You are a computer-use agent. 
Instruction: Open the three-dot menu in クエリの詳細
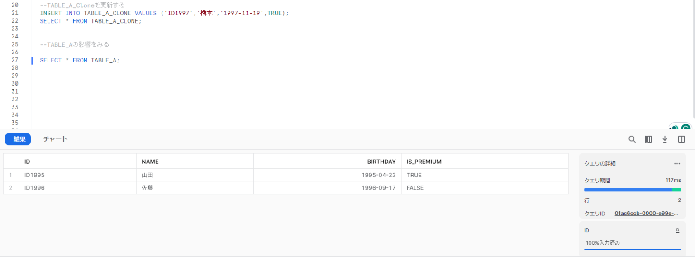coord(677,163)
